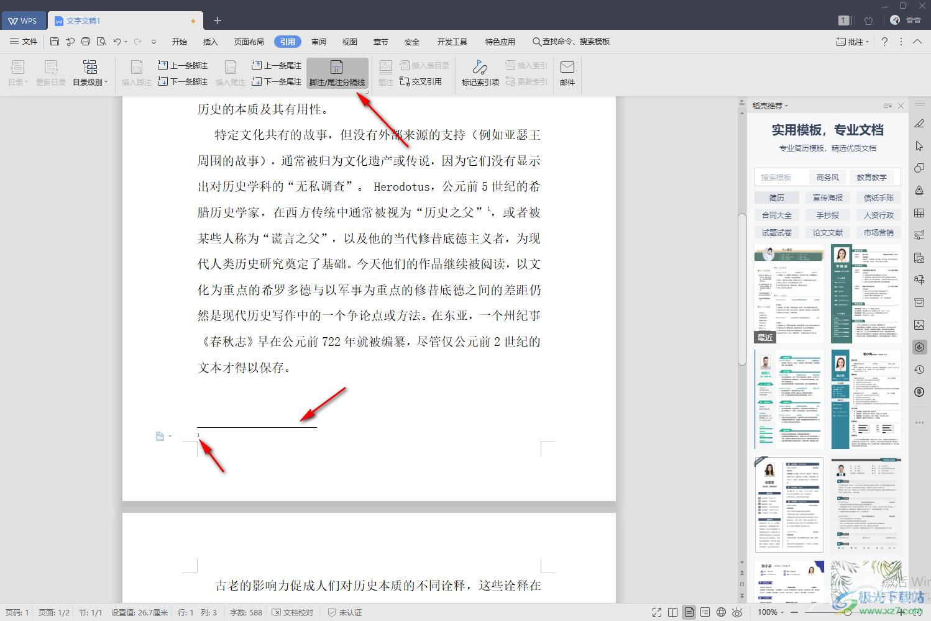931x621 pixels.
Task: Select 教育教学 template style filter
Action: tap(872, 177)
